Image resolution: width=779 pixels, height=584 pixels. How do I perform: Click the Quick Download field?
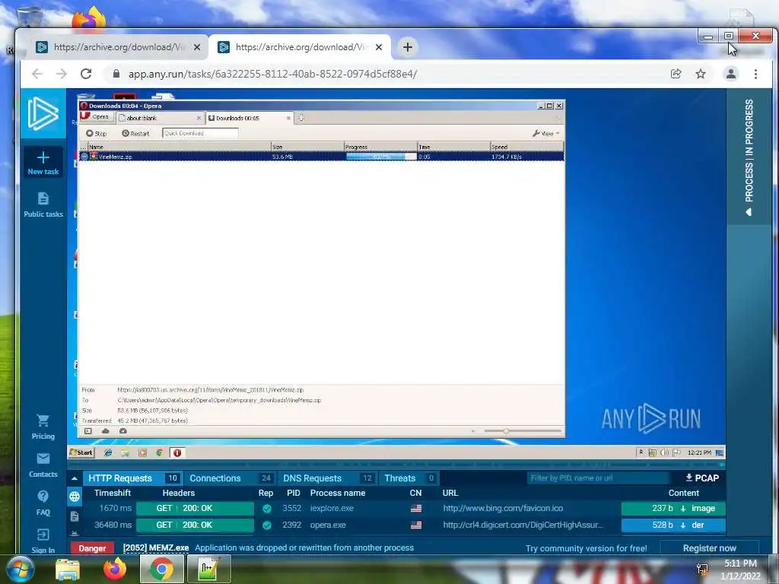coord(200,133)
